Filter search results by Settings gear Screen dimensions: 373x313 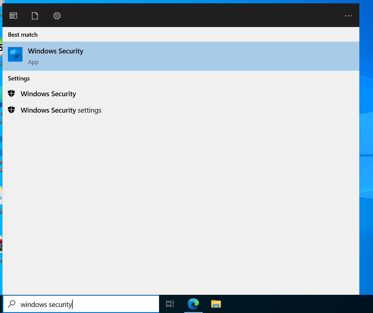(57, 16)
